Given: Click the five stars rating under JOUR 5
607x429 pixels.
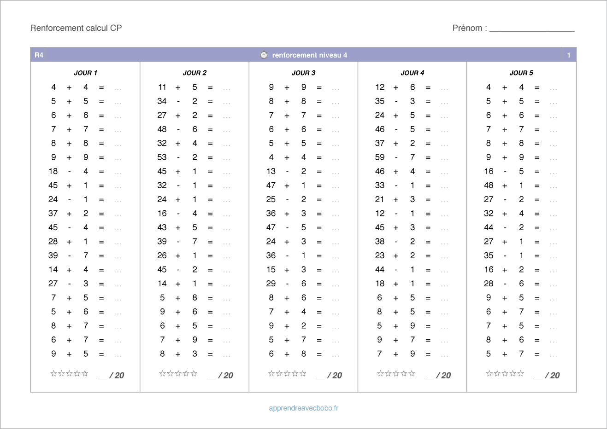Looking at the screenshot, I should point(505,373).
